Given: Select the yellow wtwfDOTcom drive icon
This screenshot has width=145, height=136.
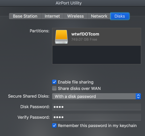Looking at the screenshot, I should pyautogui.click(x=61, y=37).
